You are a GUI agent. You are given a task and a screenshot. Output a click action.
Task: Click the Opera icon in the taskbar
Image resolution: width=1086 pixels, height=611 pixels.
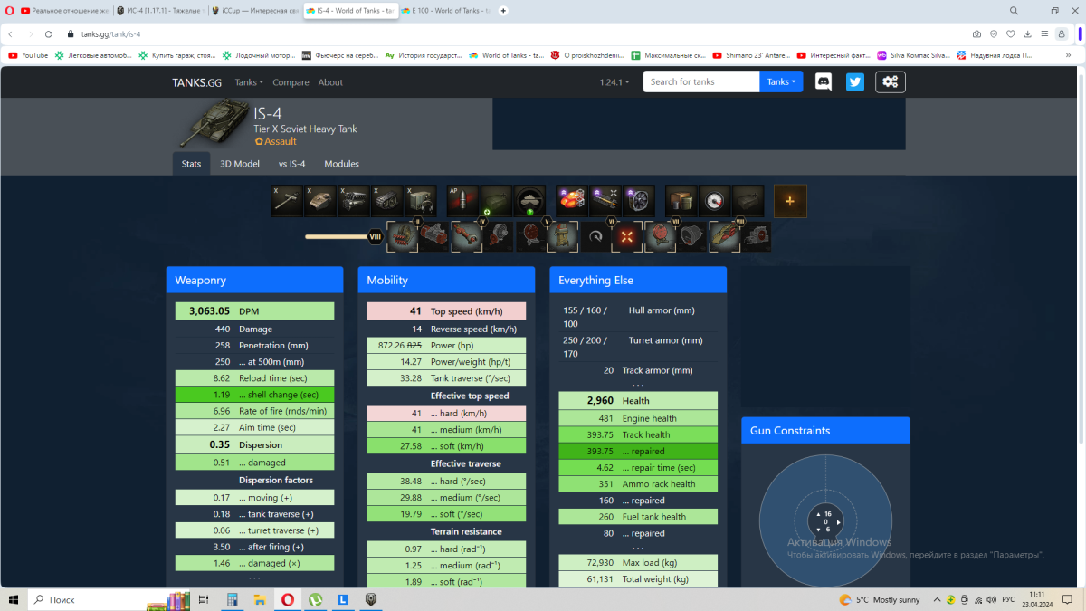287,599
